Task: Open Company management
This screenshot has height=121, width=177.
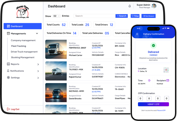Action: [x=23, y=40]
